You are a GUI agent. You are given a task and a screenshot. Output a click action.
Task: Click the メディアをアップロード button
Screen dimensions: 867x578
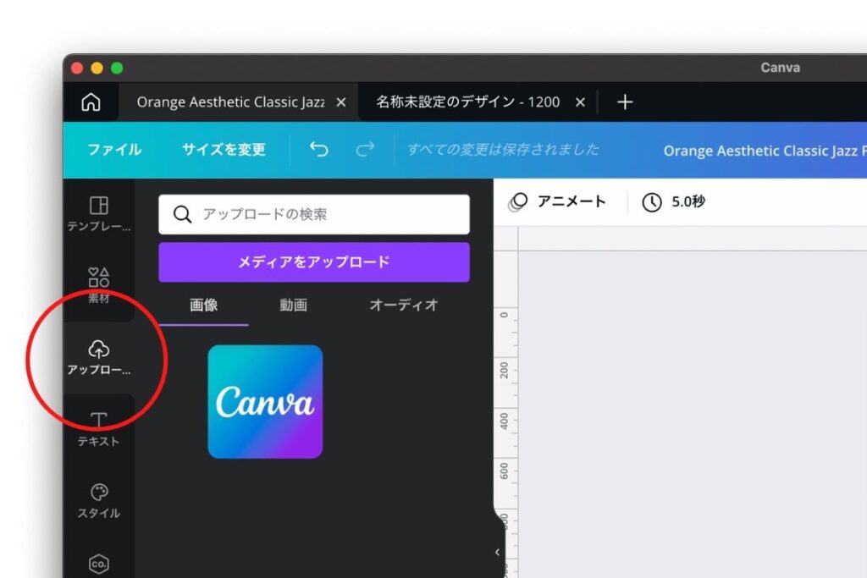pyautogui.click(x=314, y=262)
